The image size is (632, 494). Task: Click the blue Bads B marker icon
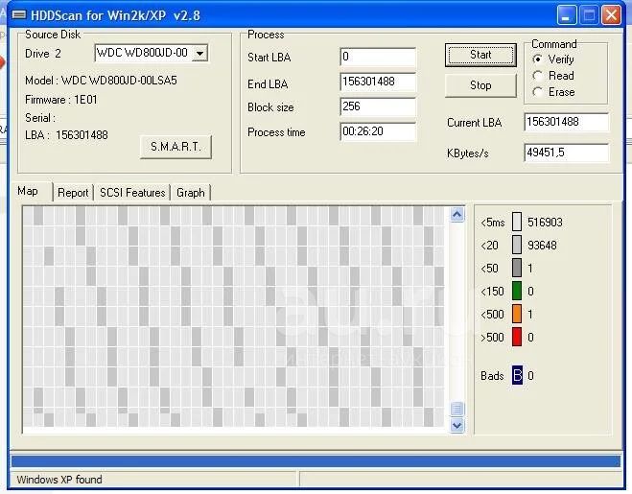pos(517,375)
